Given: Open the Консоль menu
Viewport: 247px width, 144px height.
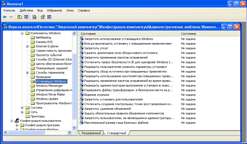Looking at the screenshot, I should 9,10.
